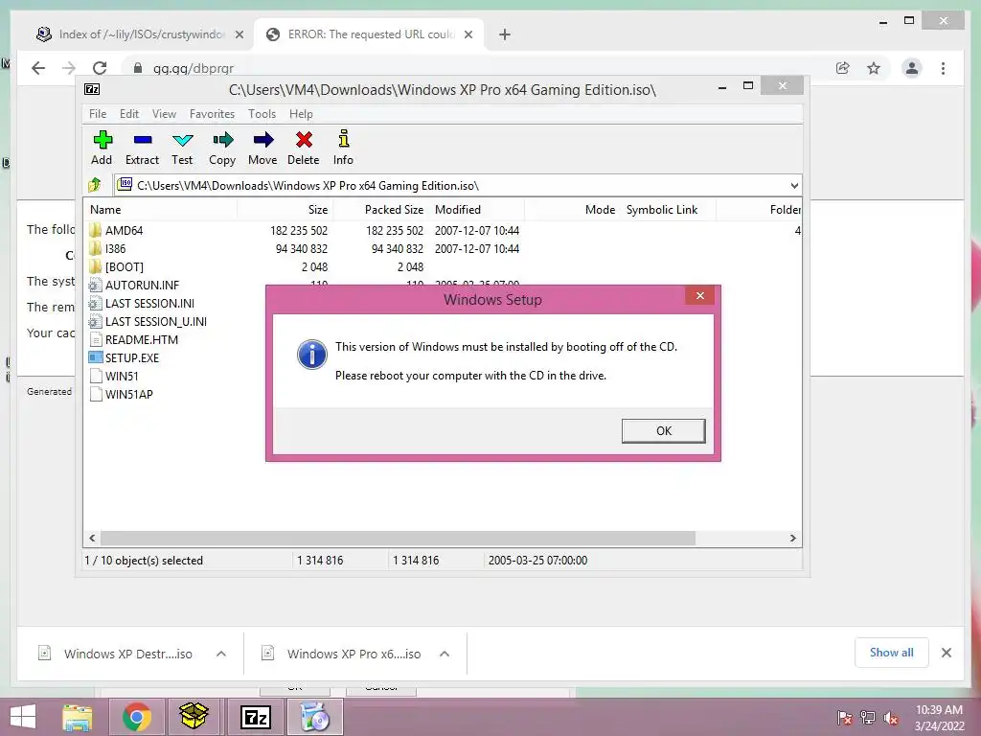Open the Favorites menu
981x736 pixels.
tap(212, 114)
